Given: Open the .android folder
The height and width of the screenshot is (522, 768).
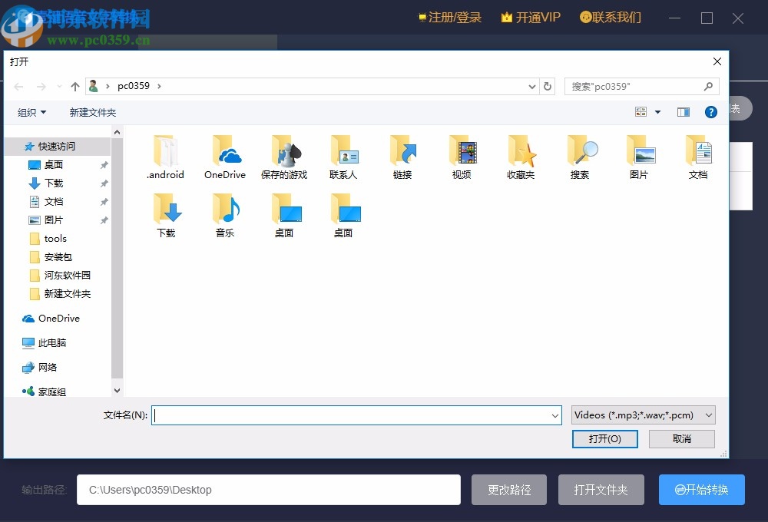Looking at the screenshot, I should pyautogui.click(x=166, y=157).
